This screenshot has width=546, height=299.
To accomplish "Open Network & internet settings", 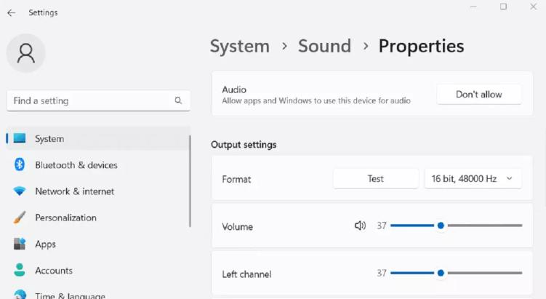I will click(98, 191).
